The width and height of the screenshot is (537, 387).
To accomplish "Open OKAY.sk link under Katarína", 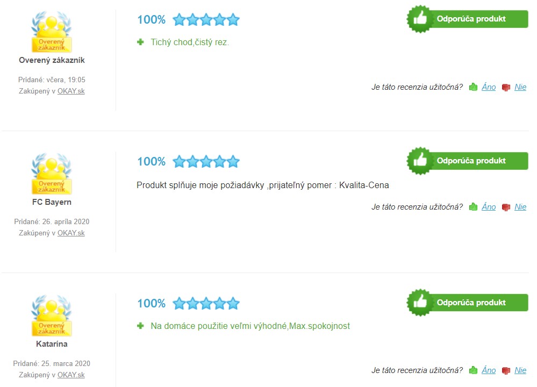I will 71,375.
